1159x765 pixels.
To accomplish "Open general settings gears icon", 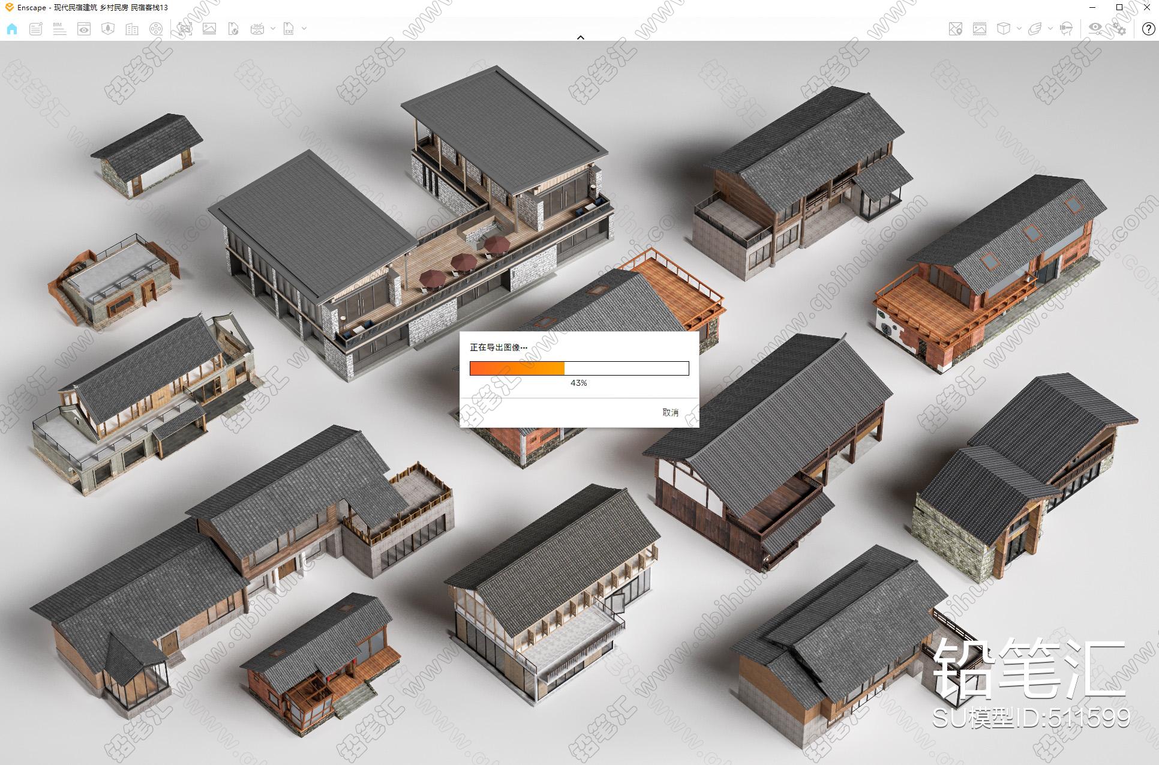I will click(x=1119, y=29).
